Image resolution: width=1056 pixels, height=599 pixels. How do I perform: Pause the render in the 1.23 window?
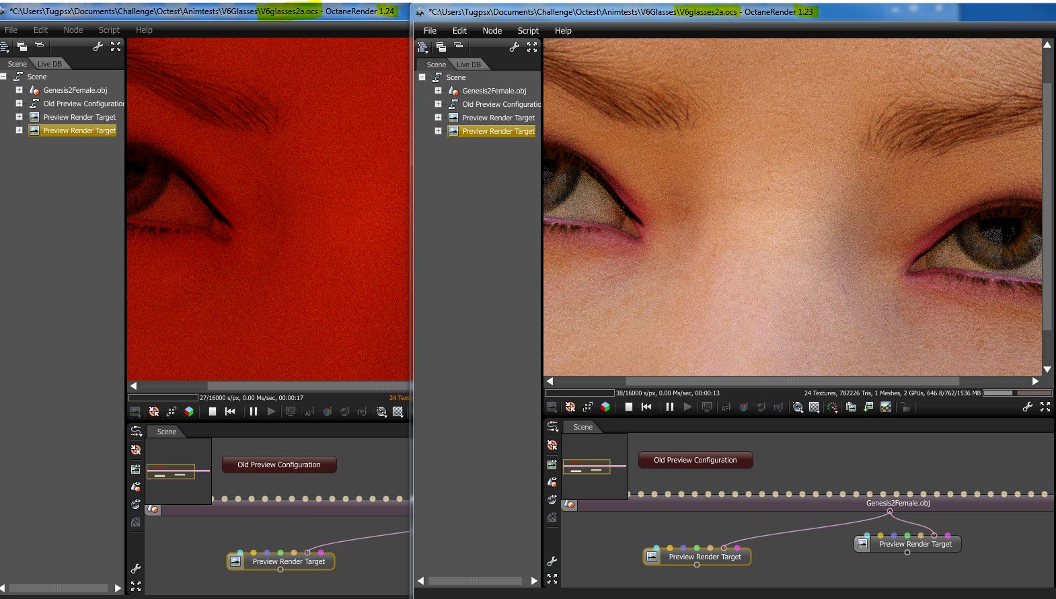coord(670,407)
